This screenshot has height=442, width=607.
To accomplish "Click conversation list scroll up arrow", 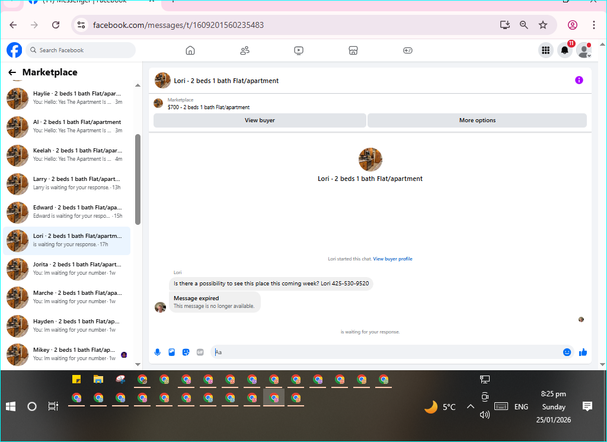I will pyautogui.click(x=138, y=85).
